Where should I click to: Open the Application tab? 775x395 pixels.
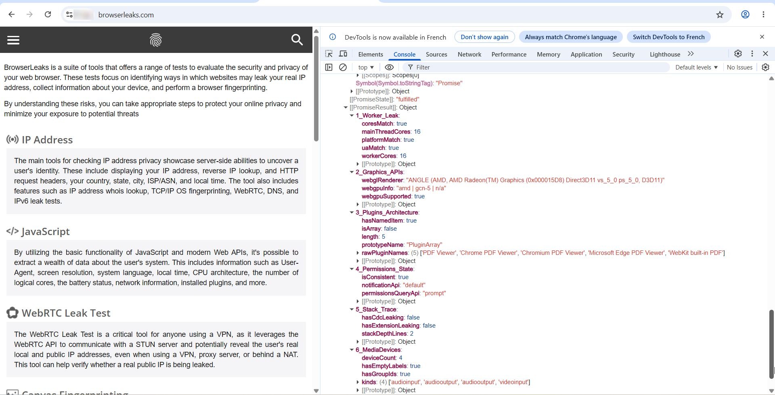586,54
